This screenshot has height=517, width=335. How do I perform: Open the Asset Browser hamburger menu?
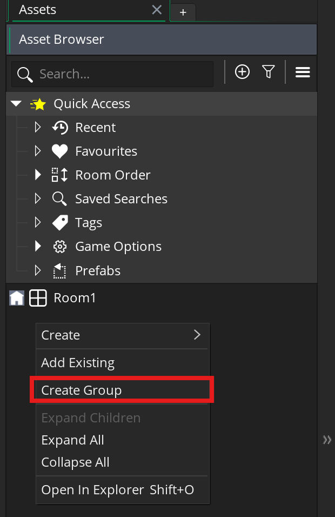pos(303,72)
